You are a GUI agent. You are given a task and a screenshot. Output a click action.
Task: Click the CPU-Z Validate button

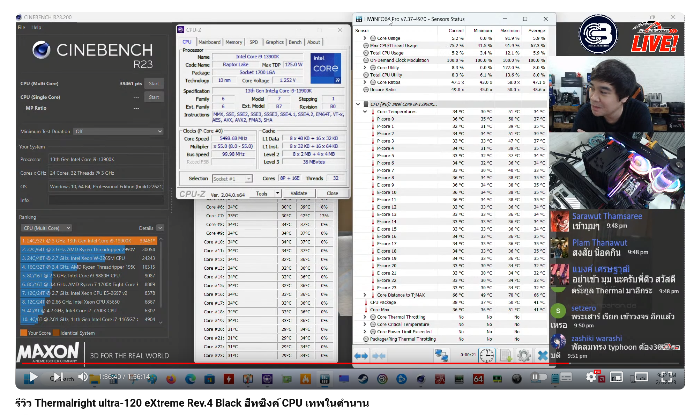coord(299,193)
